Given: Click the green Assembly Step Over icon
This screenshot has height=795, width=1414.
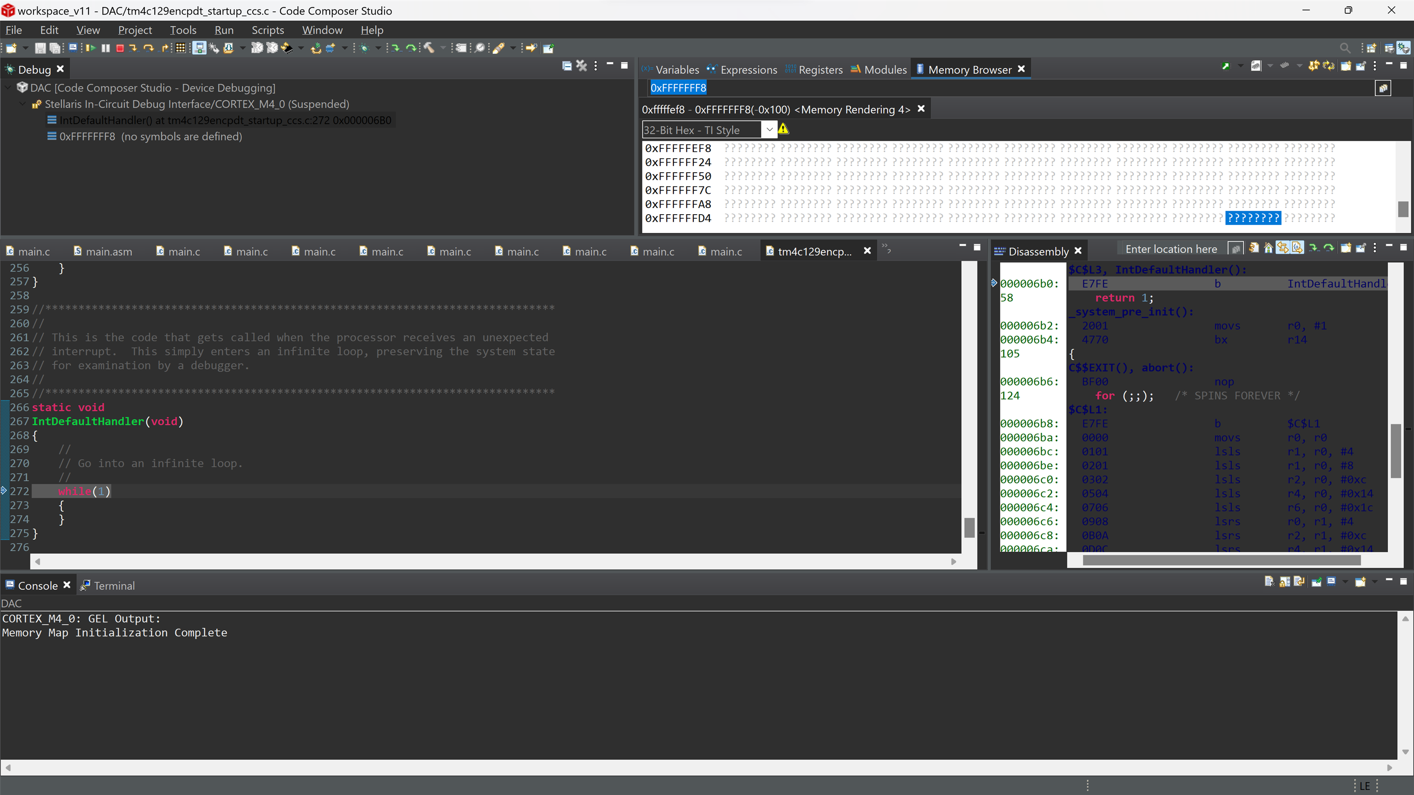Looking at the screenshot, I should tap(411, 48).
